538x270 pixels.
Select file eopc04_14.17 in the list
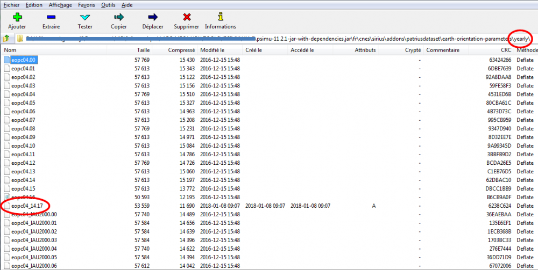[27, 206]
